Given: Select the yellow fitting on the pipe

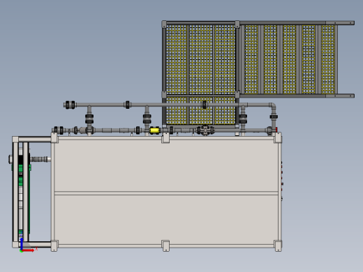Looking at the screenshot, I should [x=154, y=130].
